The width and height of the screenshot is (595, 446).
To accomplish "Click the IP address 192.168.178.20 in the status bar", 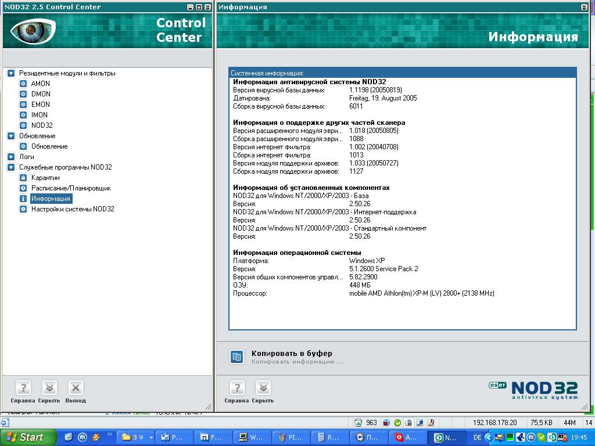I will tap(495, 423).
